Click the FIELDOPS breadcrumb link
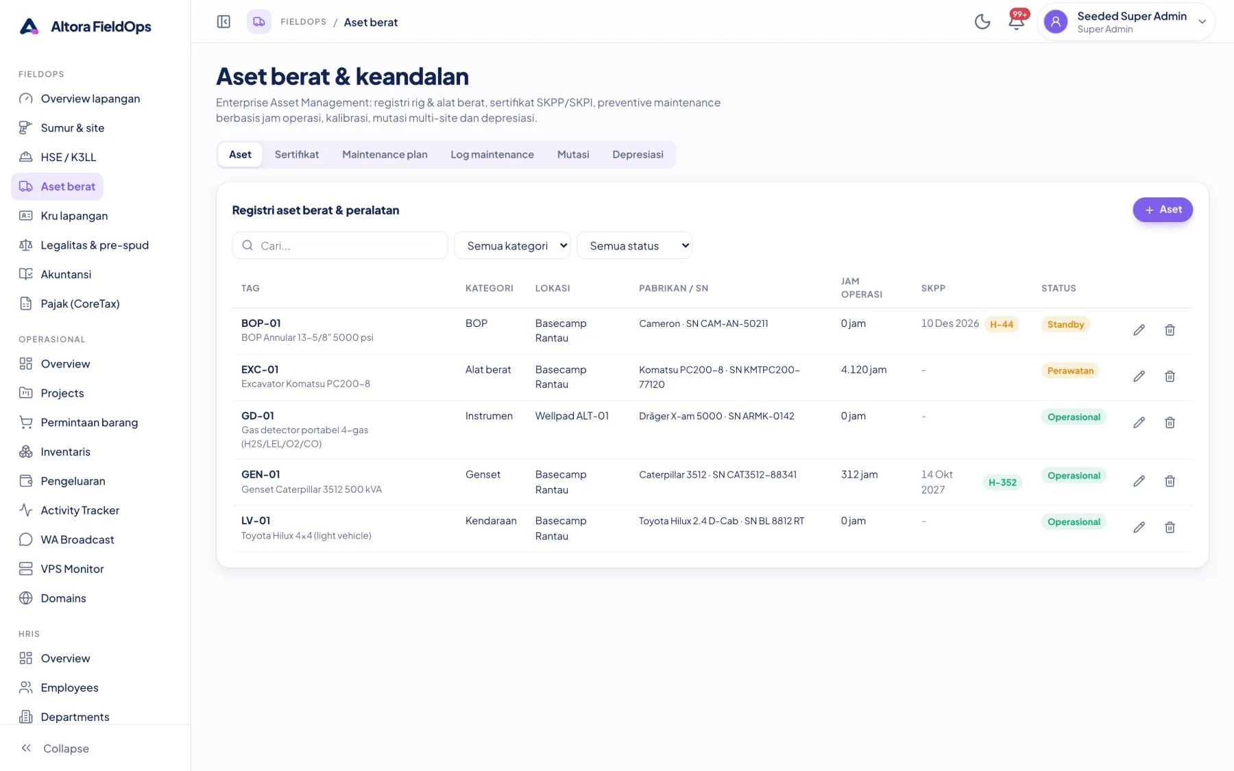The width and height of the screenshot is (1234, 771). pos(304,22)
